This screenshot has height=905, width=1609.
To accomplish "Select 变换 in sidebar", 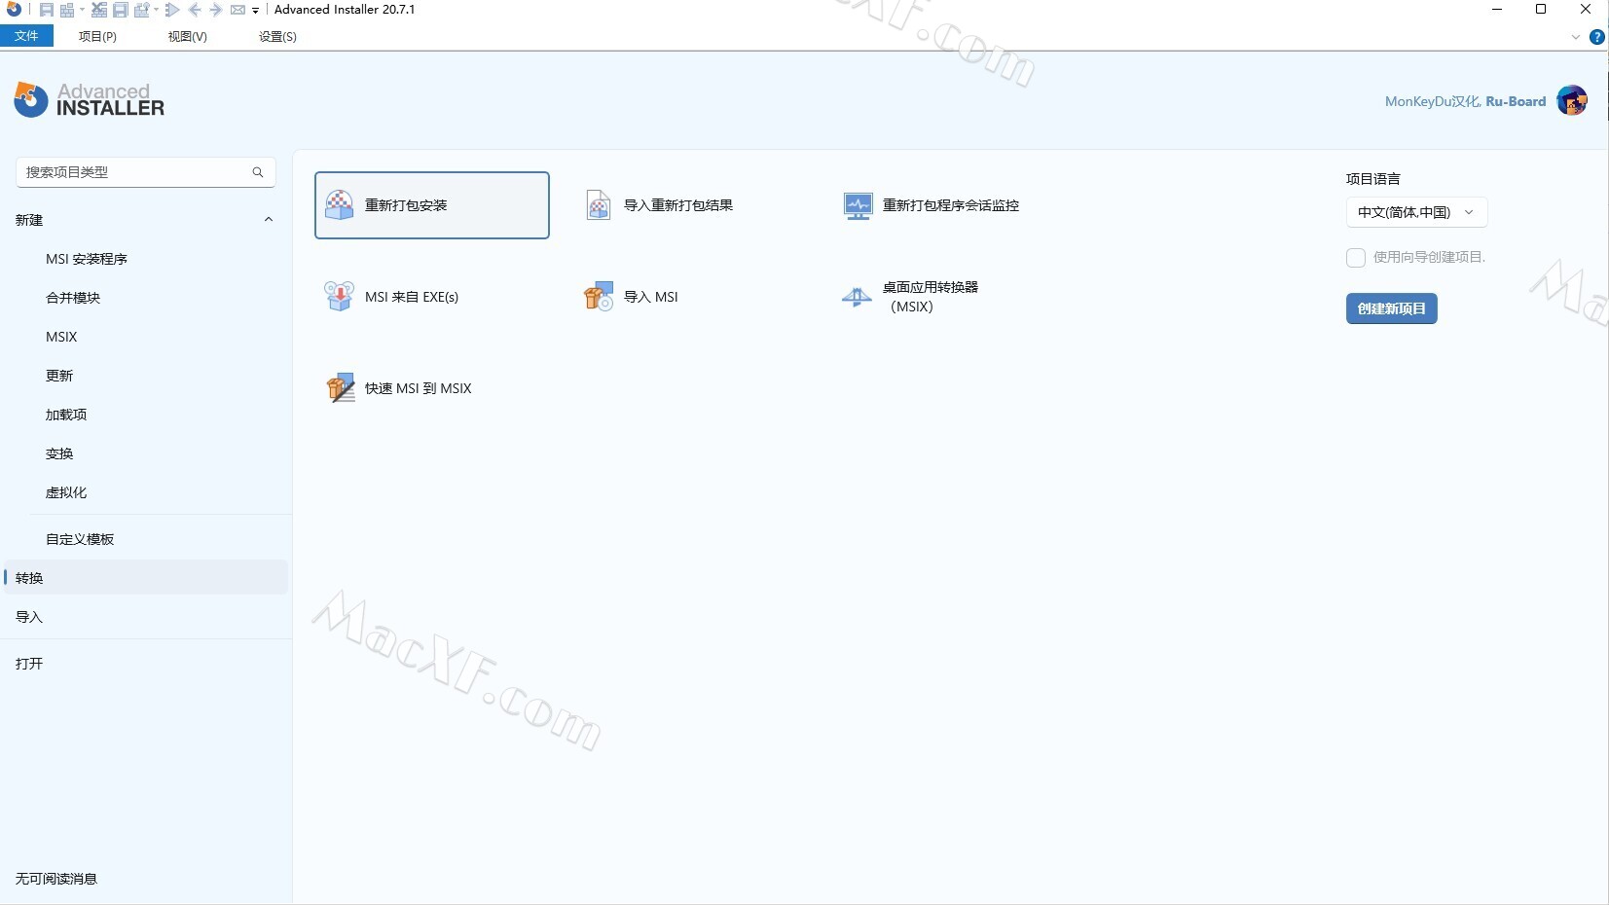I will pos(59,453).
